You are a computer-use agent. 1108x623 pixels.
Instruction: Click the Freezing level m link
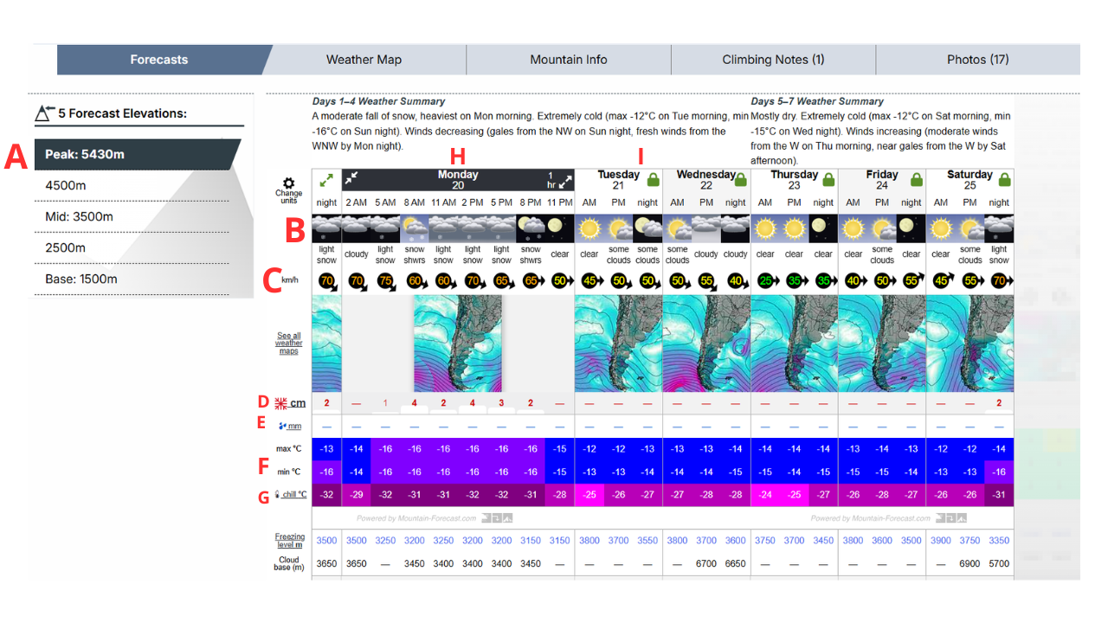click(x=290, y=541)
